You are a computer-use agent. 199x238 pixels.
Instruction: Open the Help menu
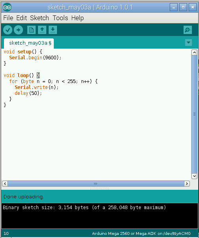click(x=78, y=18)
